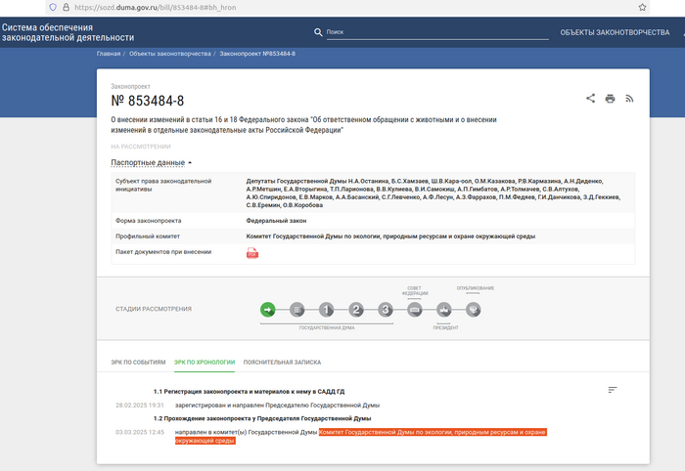
Task: Click the search magnifier icon
Action: tap(318, 32)
